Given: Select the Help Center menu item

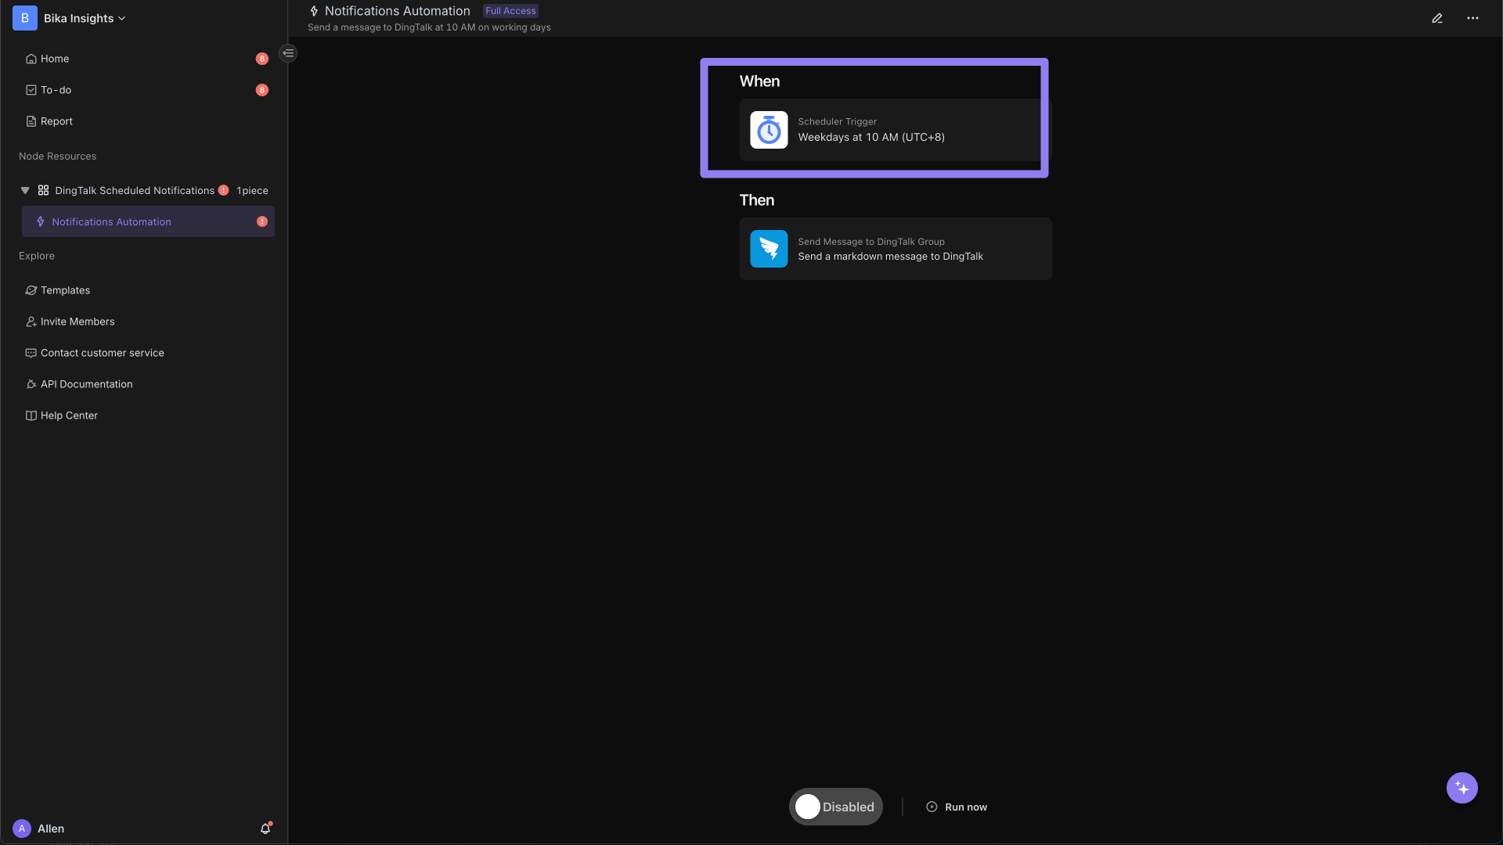Looking at the screenshot, I should pos(69,415).
